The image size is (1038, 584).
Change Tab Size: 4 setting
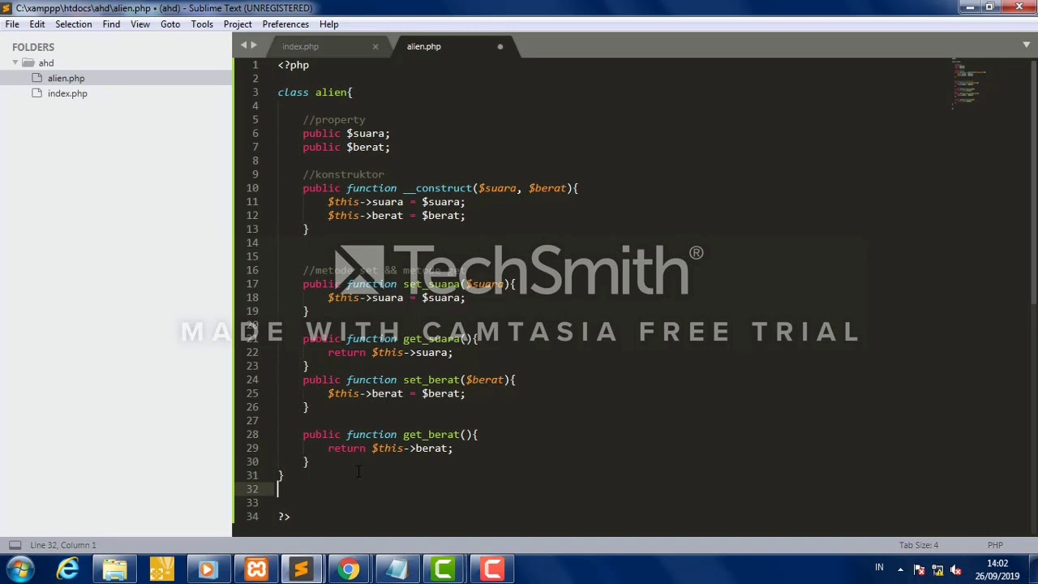click(918, 545)
